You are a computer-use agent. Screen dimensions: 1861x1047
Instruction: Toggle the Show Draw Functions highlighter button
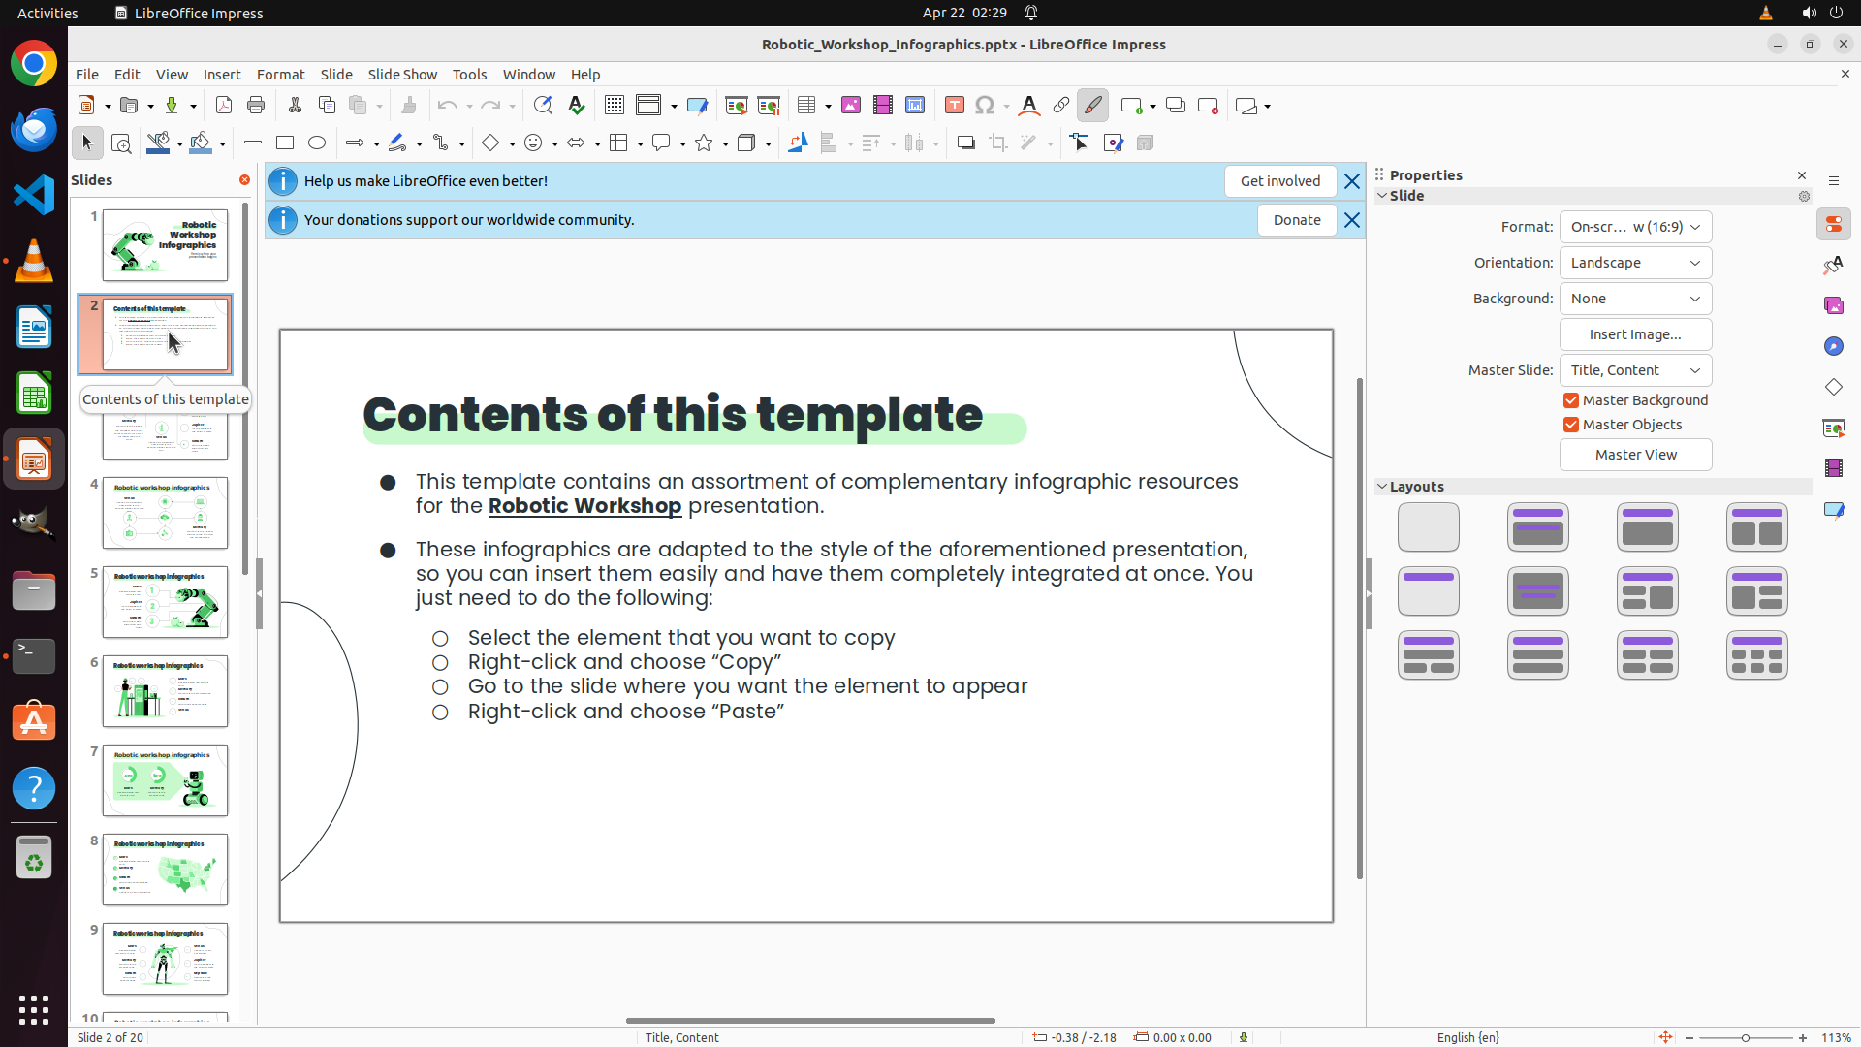1092,106
